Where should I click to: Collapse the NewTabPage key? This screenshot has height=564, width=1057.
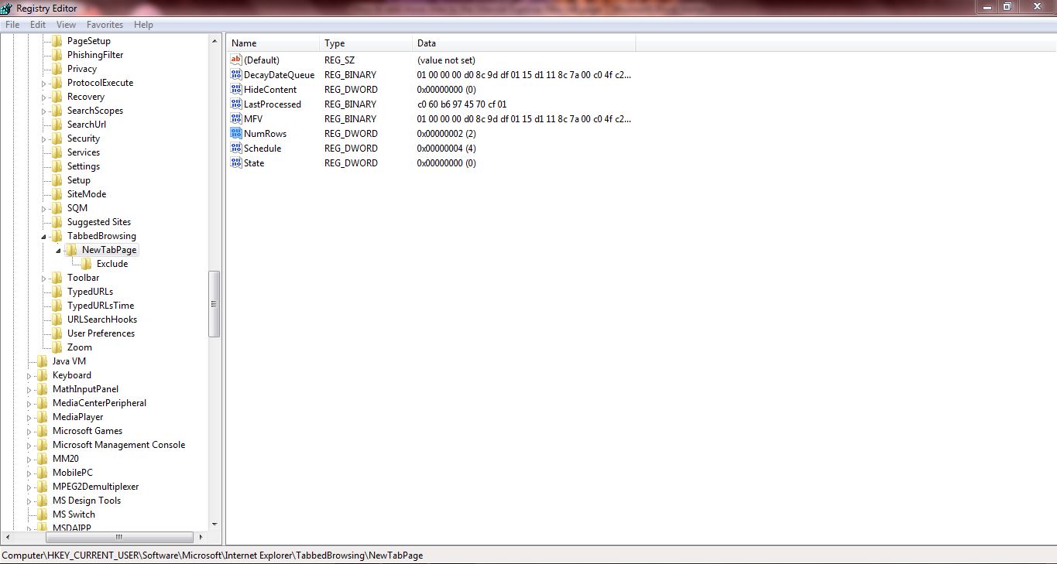tap(59, 251)
